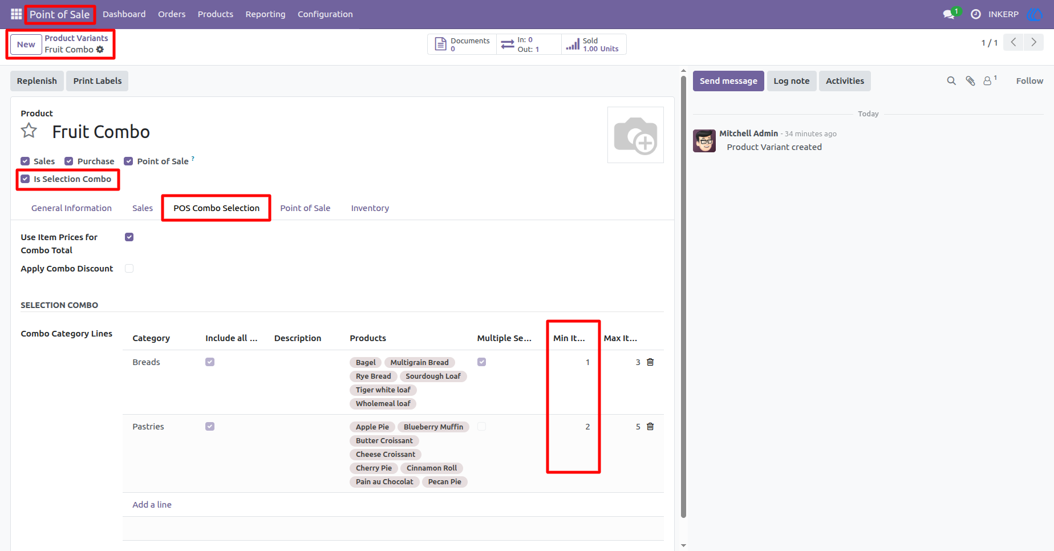This screenshot has height=551, width=1054.
Task: Mark Fruit Combo as favorite star
Action: point(29,131)
